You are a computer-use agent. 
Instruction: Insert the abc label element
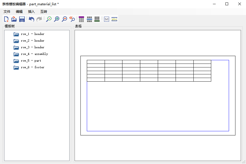point(114,19)
